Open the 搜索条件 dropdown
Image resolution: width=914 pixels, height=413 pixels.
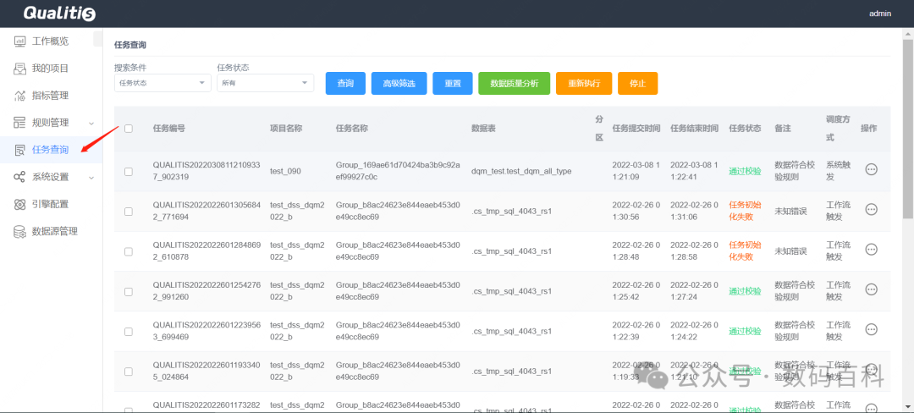[x=162, y=83]
